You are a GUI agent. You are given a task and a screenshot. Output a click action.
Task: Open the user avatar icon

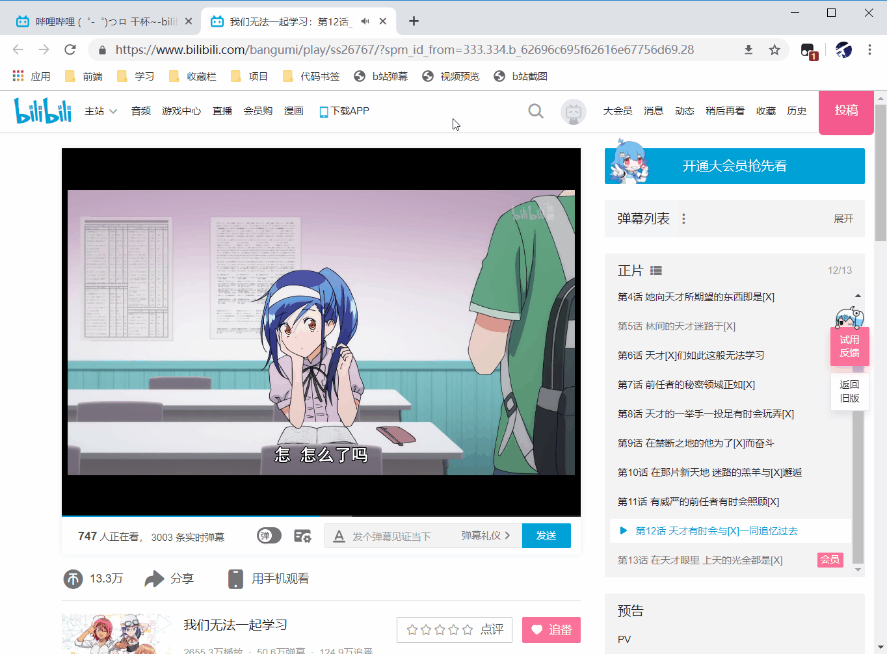click(574, 112)
